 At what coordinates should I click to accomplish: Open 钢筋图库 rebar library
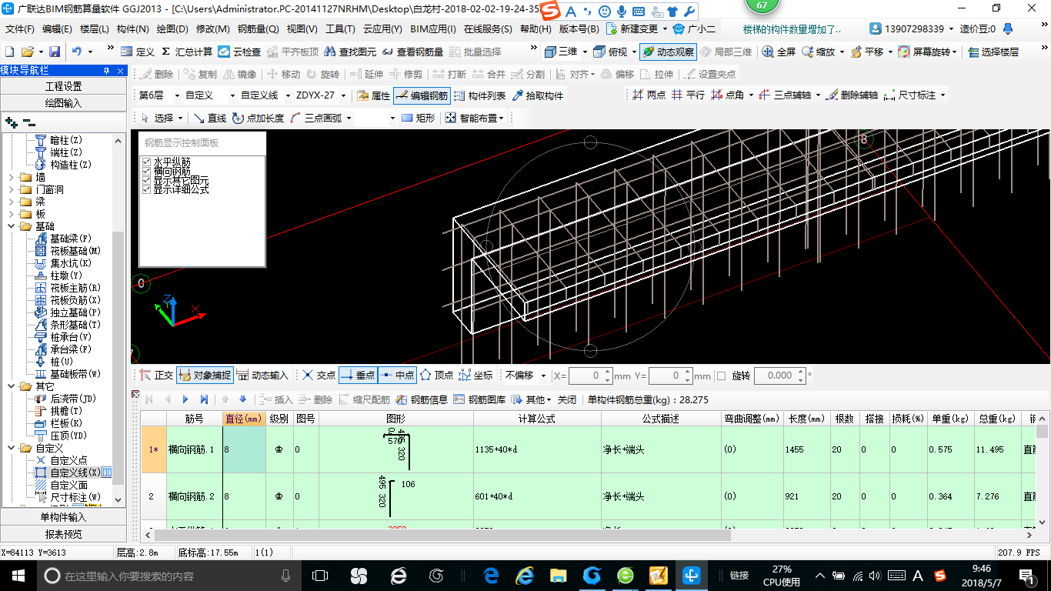[479, 399]
